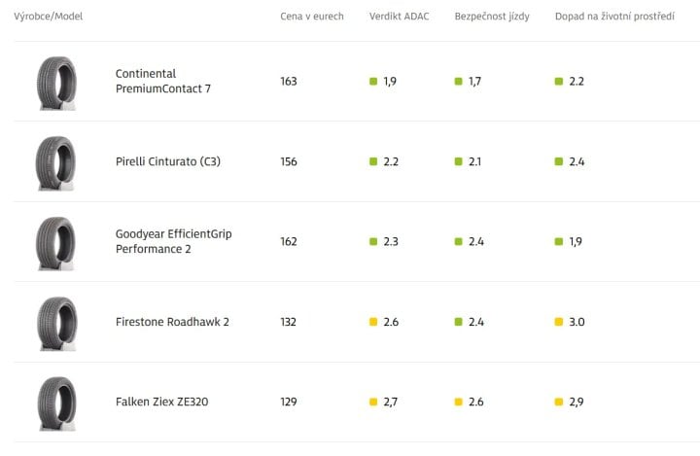Sort by Verdikt ADAC column header
The image size is (700, 456).
pos(399,18)
